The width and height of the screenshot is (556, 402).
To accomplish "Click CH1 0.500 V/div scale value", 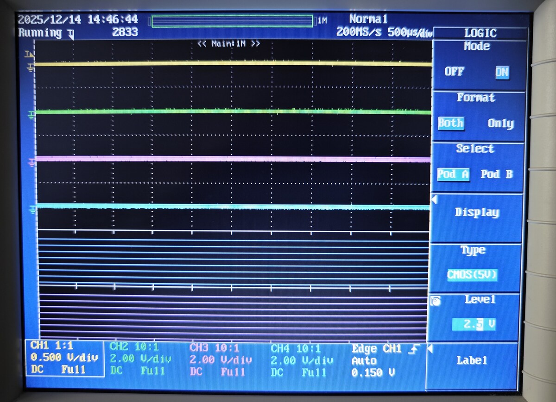I will (x=64, y=357).
